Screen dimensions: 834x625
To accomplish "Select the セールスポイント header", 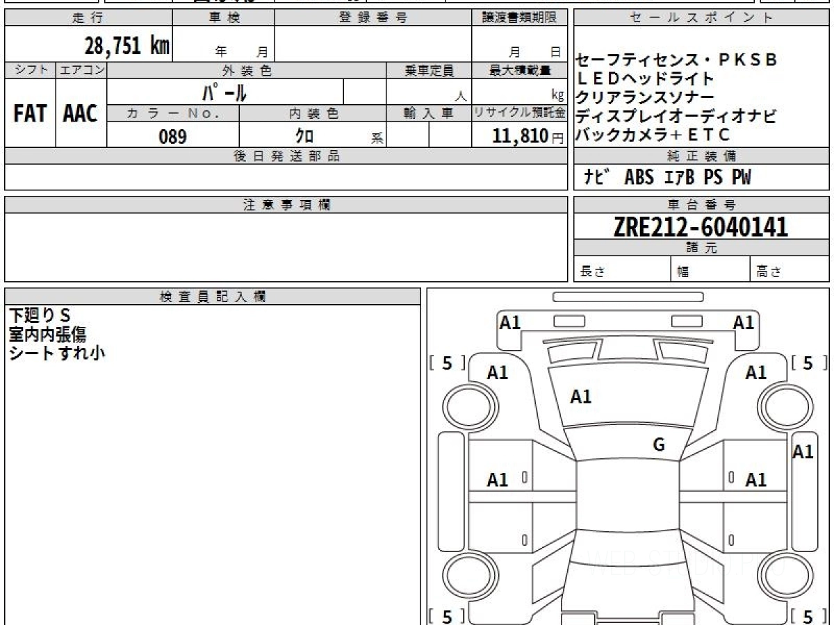I will click(702, 18).
